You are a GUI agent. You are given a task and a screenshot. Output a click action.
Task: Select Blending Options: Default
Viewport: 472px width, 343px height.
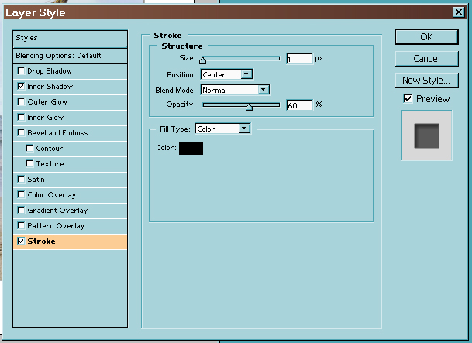pos(70,56)
